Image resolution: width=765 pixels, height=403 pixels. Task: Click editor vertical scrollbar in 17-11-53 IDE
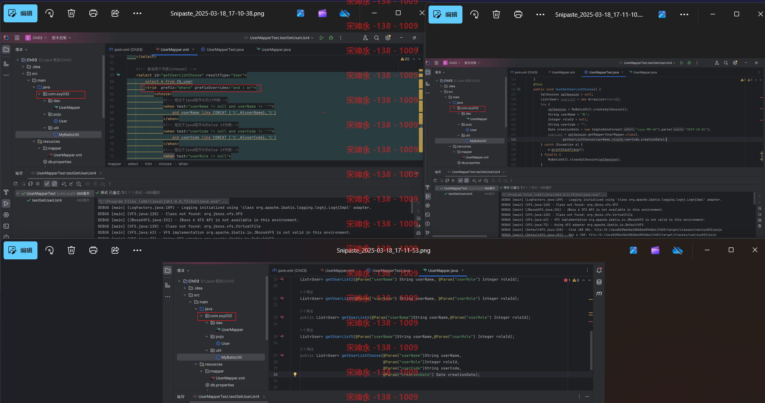coord(591,350)
